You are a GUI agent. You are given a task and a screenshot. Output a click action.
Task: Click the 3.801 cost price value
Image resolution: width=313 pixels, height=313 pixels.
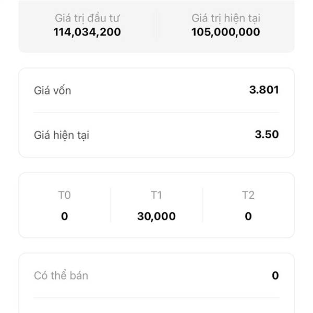tap(264, 90)
